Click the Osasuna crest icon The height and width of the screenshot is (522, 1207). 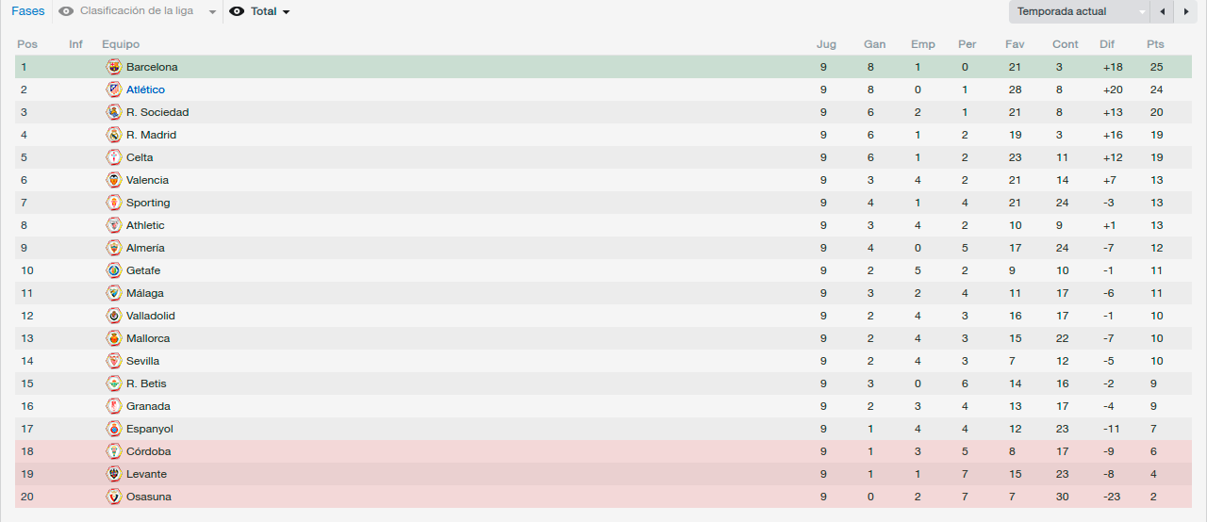[114, 497]
